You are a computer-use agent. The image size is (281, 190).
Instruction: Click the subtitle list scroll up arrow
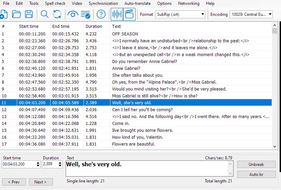tap(274, 25)
